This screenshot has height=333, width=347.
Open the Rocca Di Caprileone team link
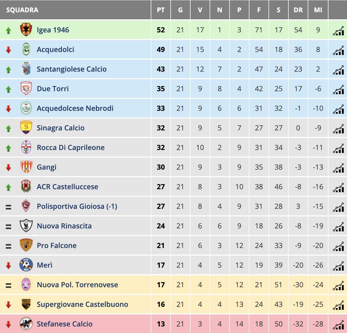tap(71, 148)
